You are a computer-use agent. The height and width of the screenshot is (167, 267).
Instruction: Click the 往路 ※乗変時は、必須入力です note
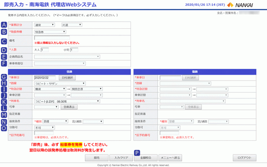[52, 137]
